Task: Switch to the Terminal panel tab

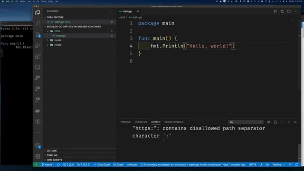Action: pos(125,122)
